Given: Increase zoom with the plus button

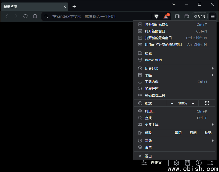Looking at the screenshot, I should (193, 103).
